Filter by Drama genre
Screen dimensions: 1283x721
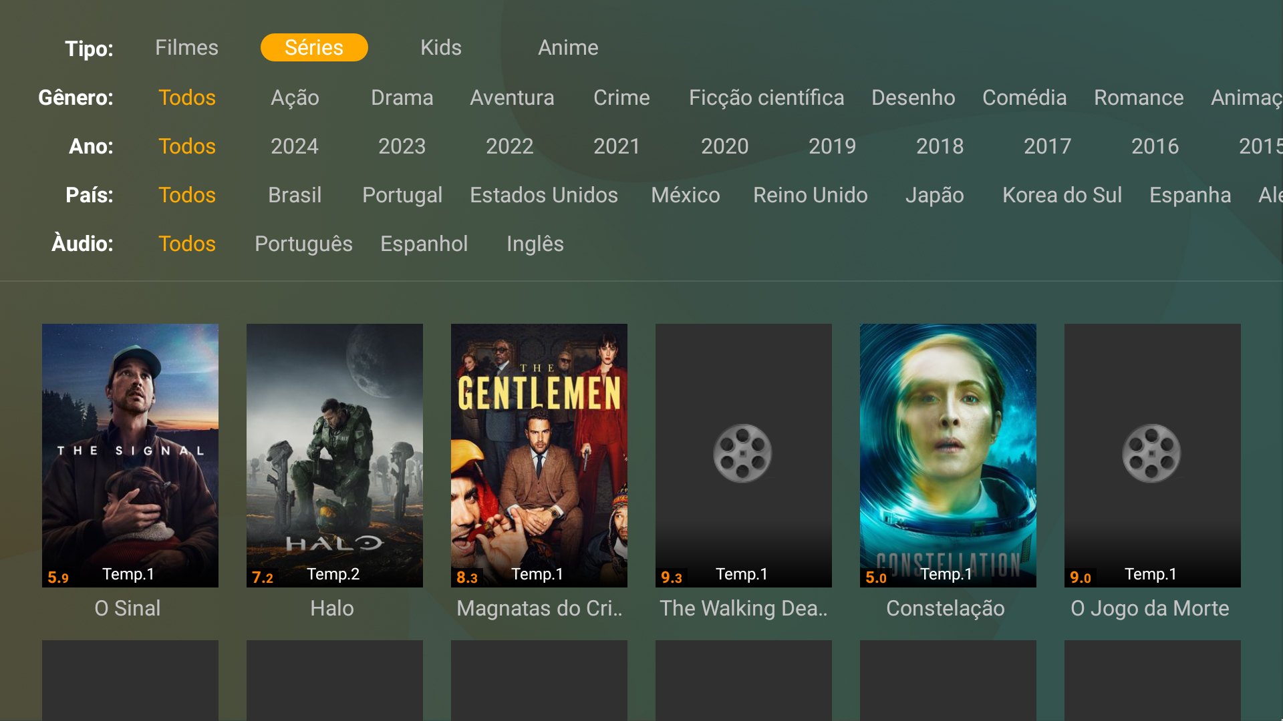coord(402,97)
